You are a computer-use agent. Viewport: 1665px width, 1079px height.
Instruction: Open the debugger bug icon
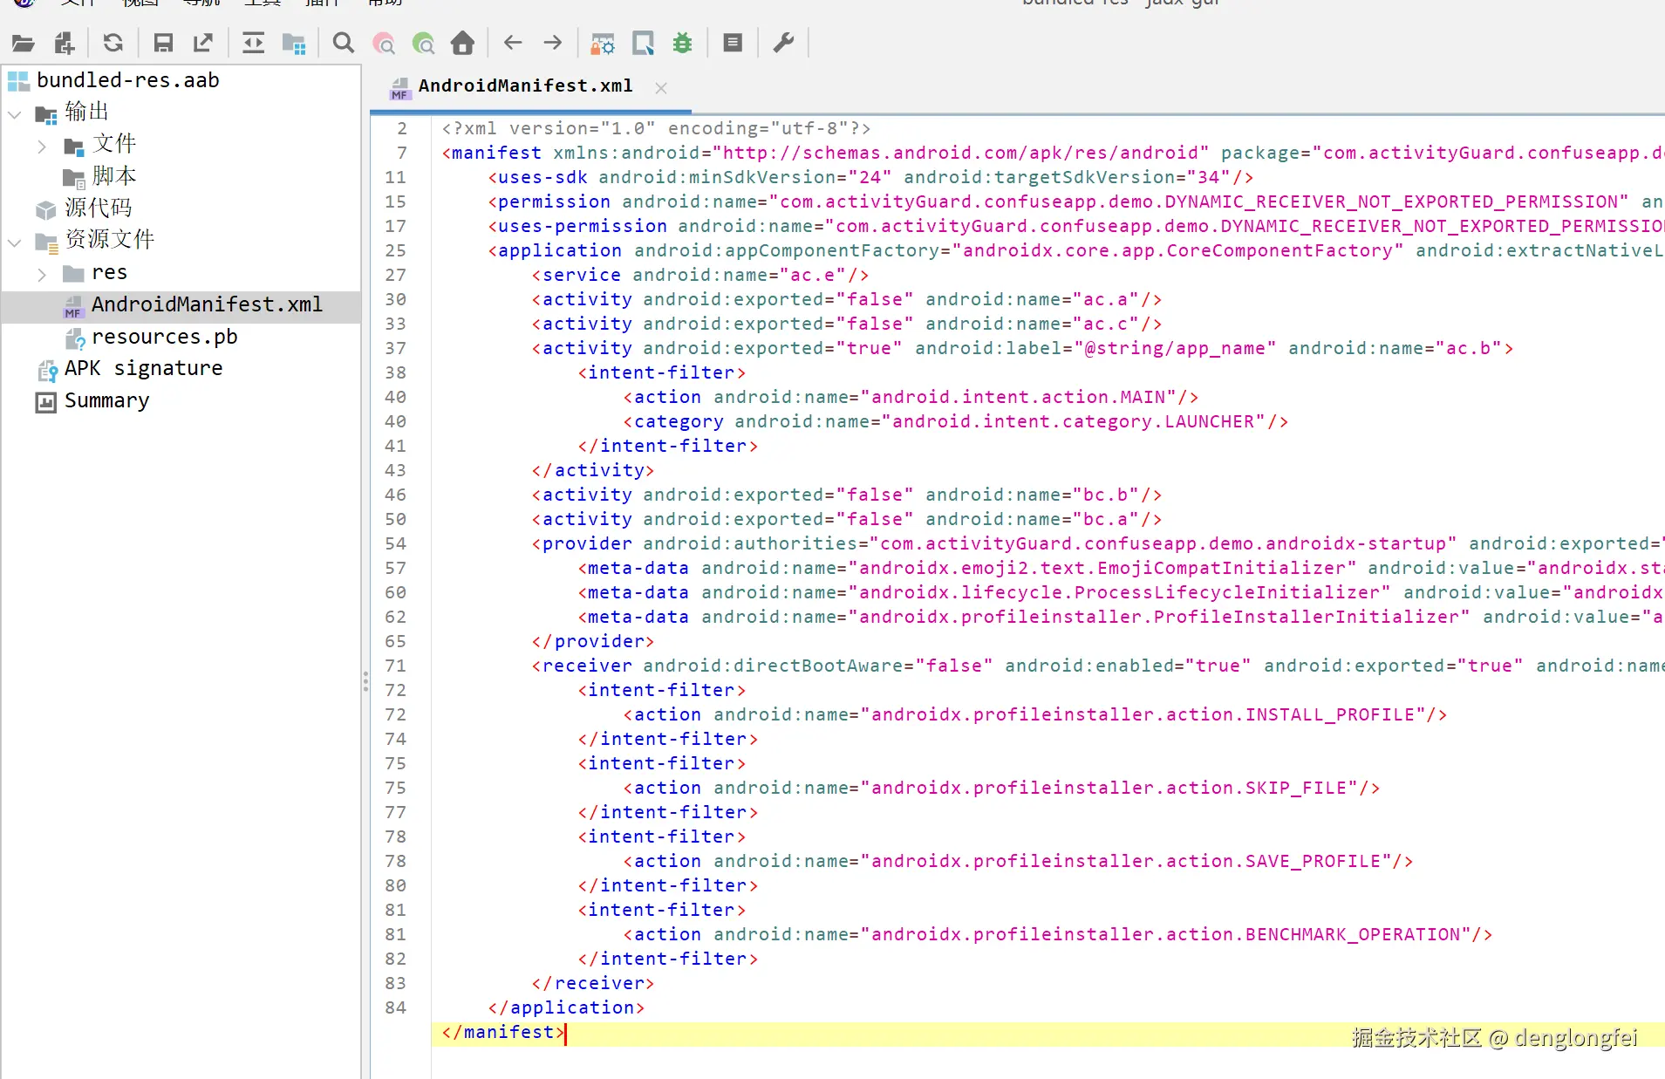683,43
